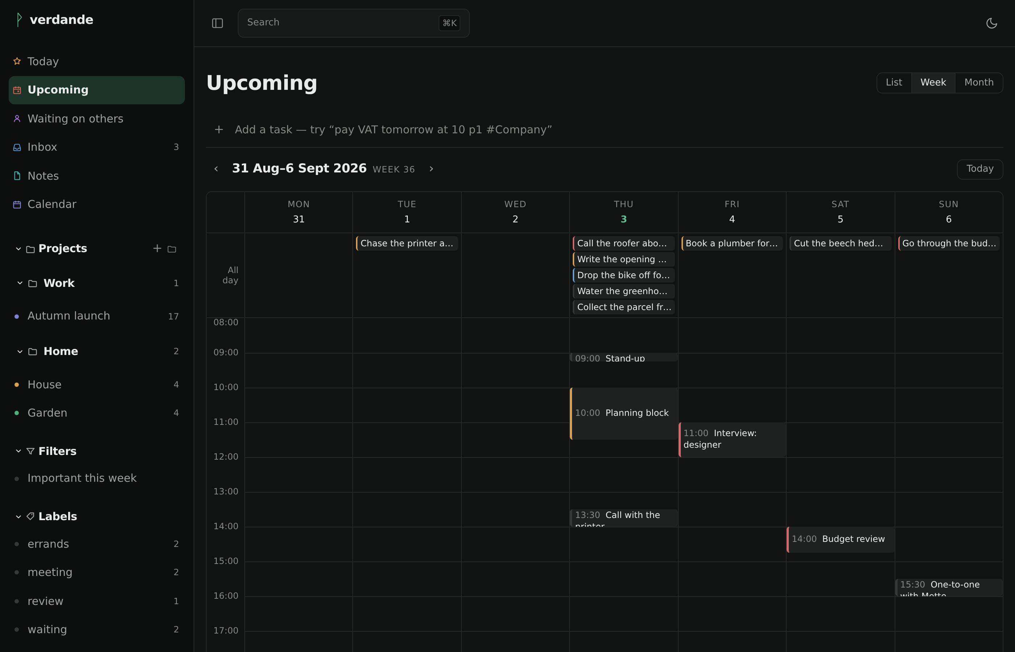Collapse the Labels section chevron
The width and height of the screenshot is (1015, 652).
click(18, 517)
